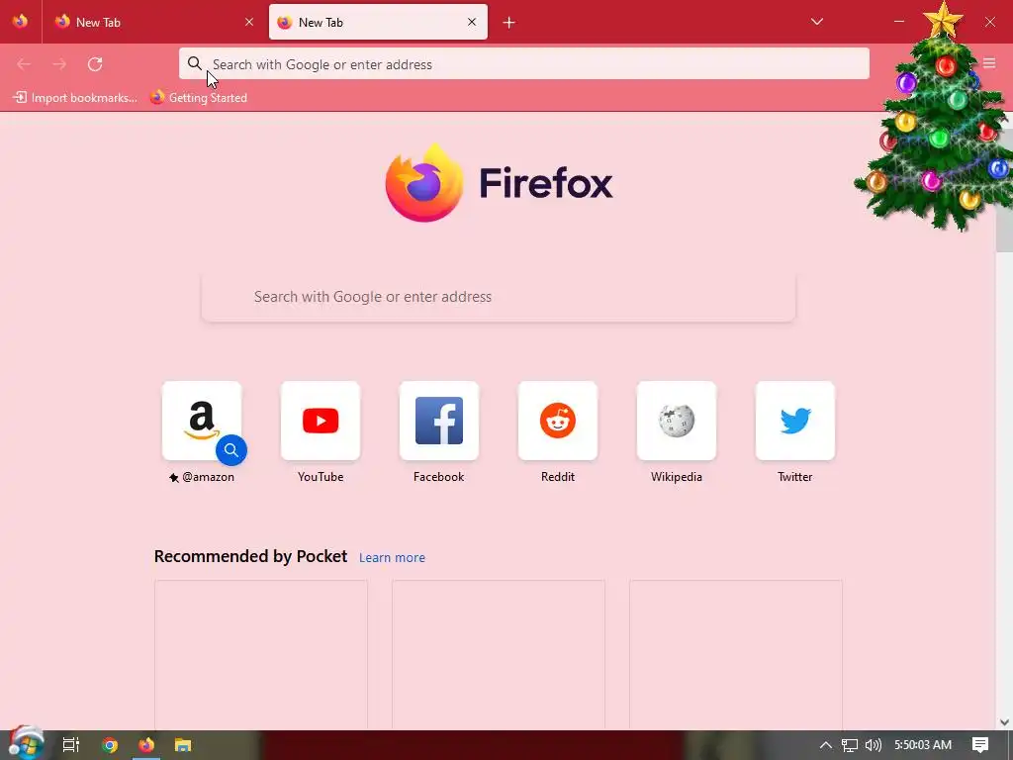This screenshot has width=1013, height=760.
Task: Click the page scrollbar down arrow
Action: [x=1004, y=722]
